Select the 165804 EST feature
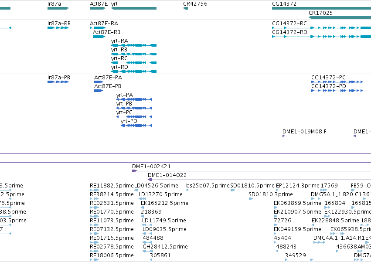This screenshot has height=262, width=371. tap(327, 208)
